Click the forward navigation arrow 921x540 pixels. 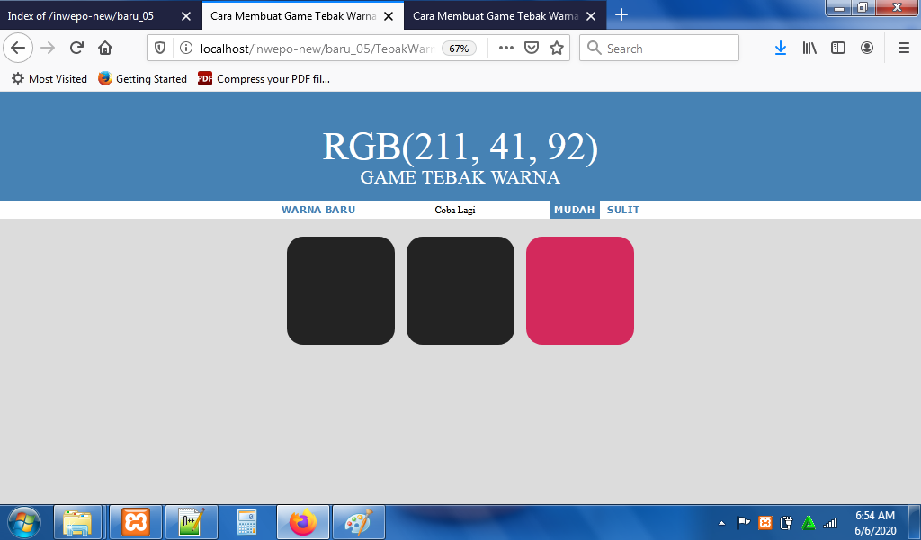pos(49,49)
